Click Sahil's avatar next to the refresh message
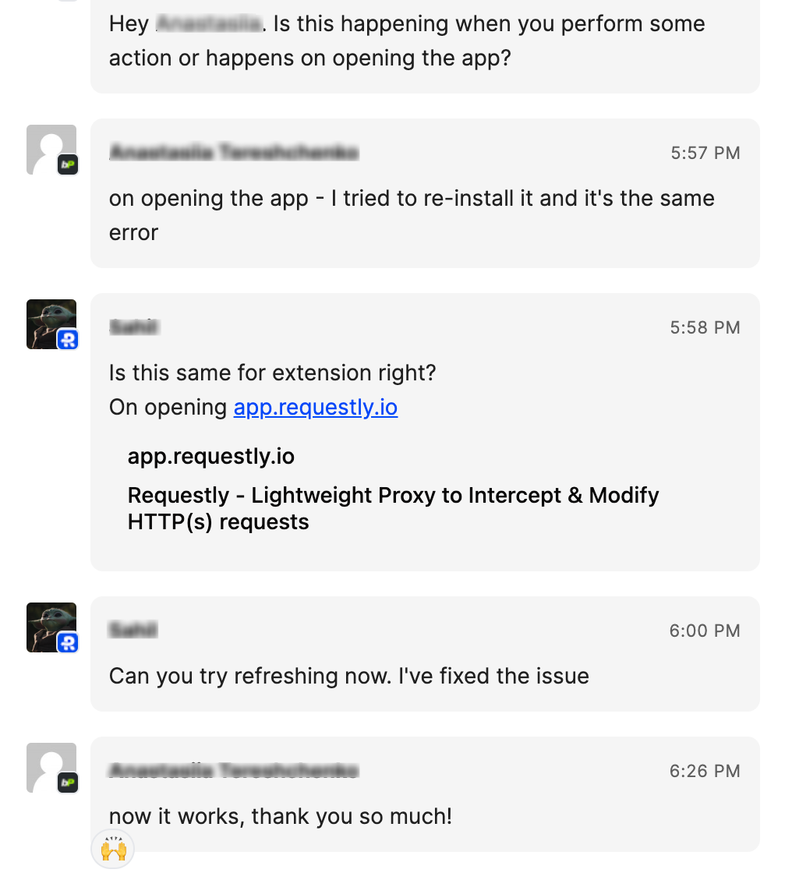 tap(51, 624)
